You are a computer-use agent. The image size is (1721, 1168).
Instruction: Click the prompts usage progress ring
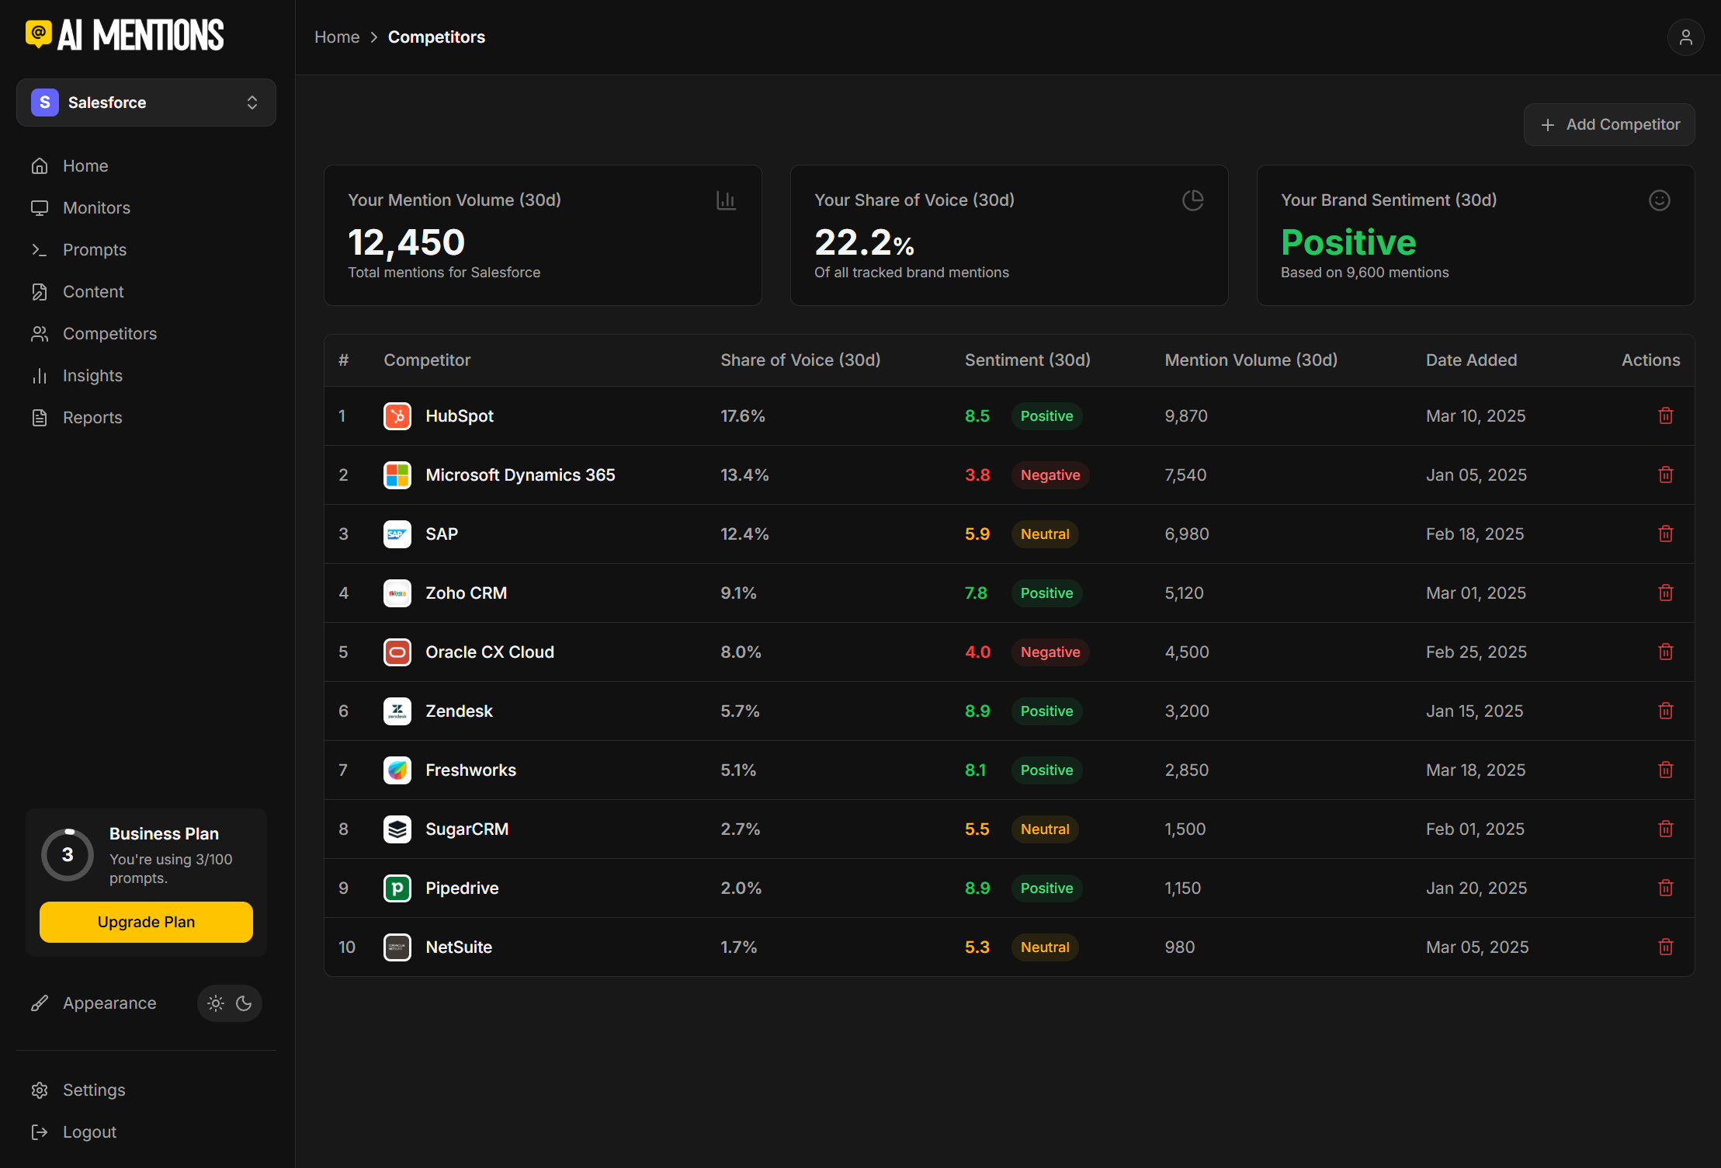pos(68,855)
